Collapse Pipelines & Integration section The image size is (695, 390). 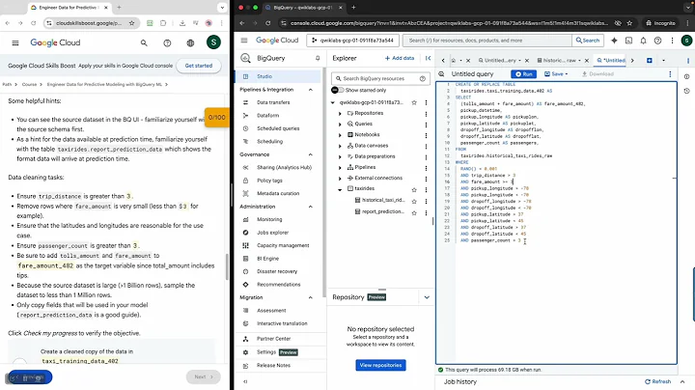(x=310, y=90)
